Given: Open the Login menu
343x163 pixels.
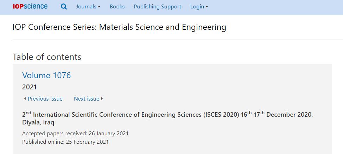Looking at the screenshot, I should point(199,7).
